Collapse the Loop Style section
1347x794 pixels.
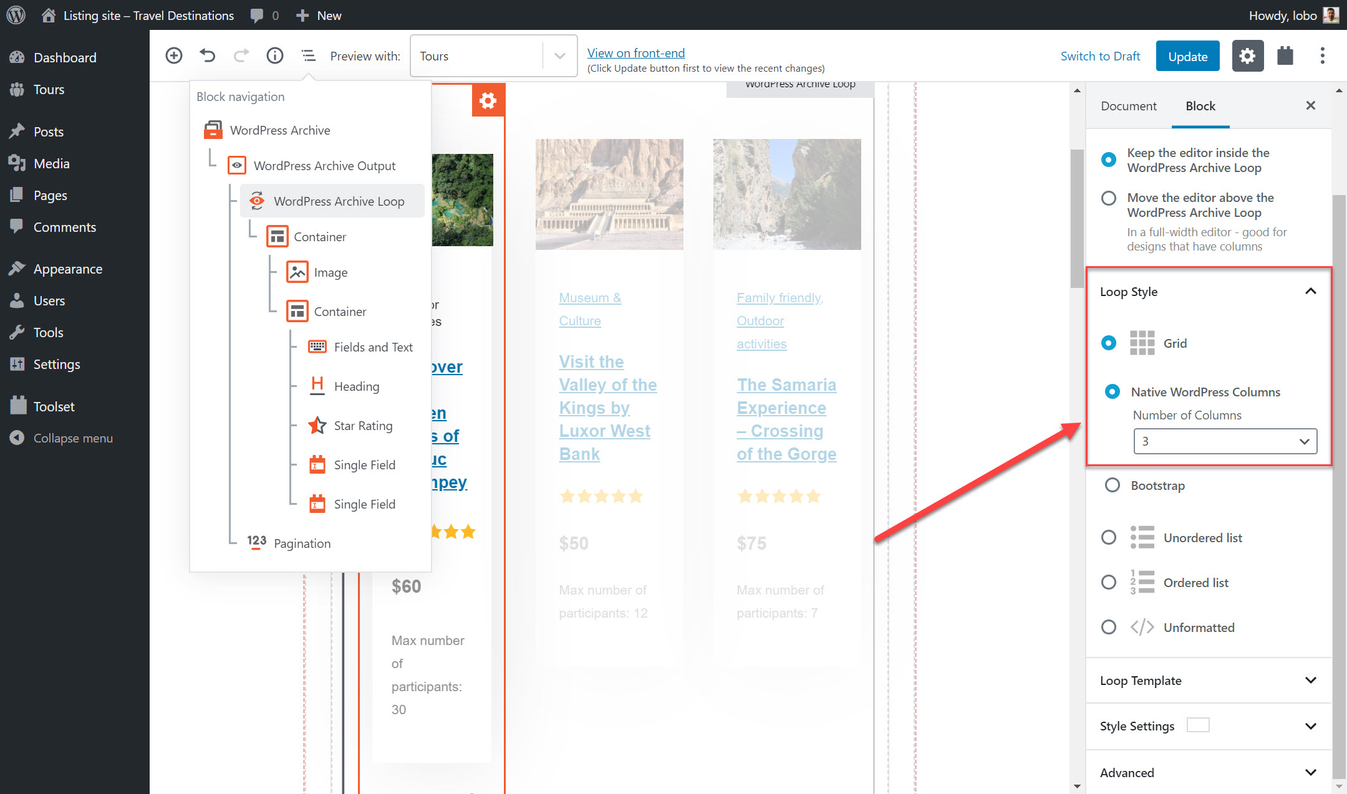(1209, 292)
